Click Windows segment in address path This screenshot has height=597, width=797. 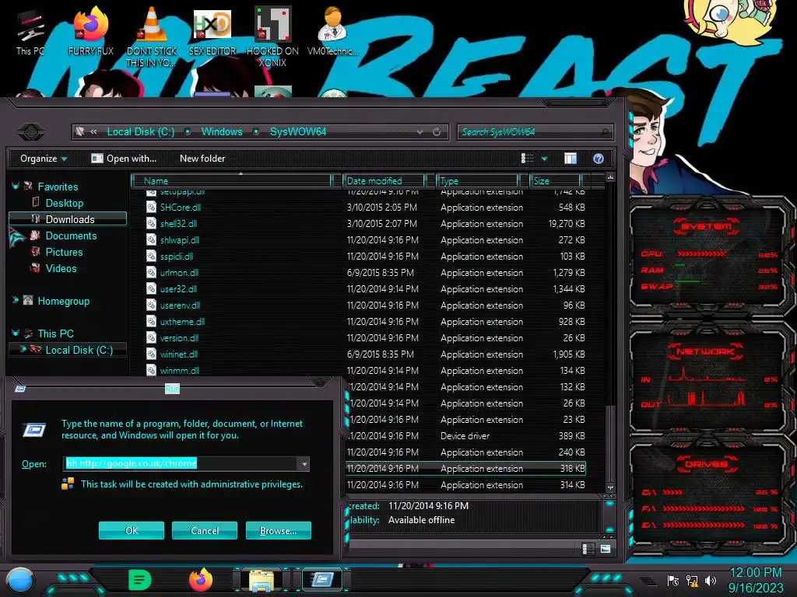[222, 132]
